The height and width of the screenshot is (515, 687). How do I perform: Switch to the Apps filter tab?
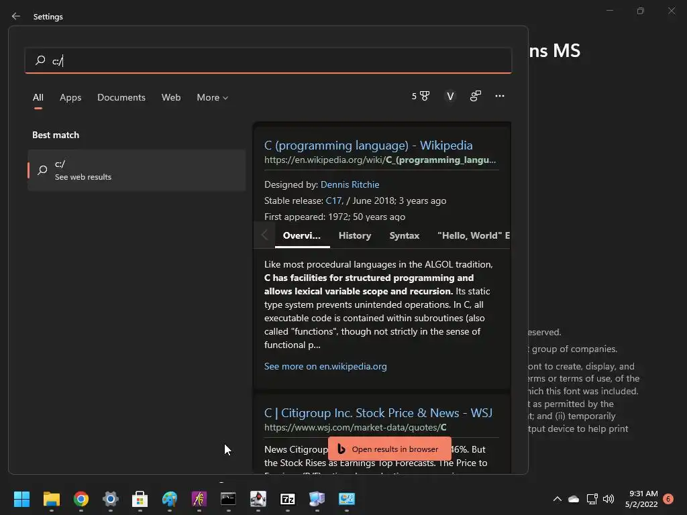70,97
